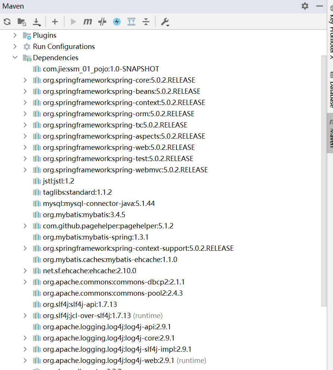Click library icon beside ssm_01_pojo
The image size is (333, 370).
point(37,69)
